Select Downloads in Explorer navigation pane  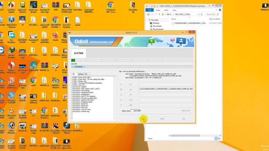pyautogui.click(x=157, y=26)
